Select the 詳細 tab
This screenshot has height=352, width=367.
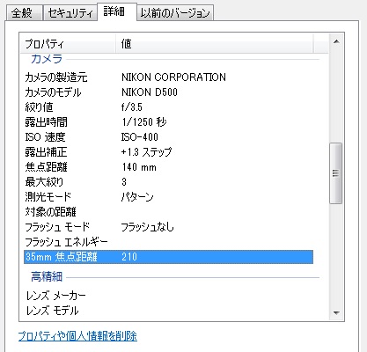116,11
